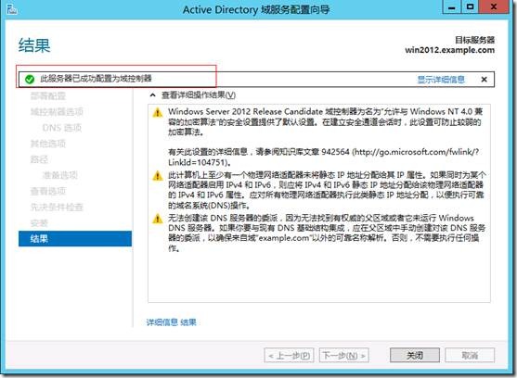This screenshot has width=517, height=378.
Task: Collapse the 查看详细操作结果 section
Action: pyautogui.click(x=152, y=95)
